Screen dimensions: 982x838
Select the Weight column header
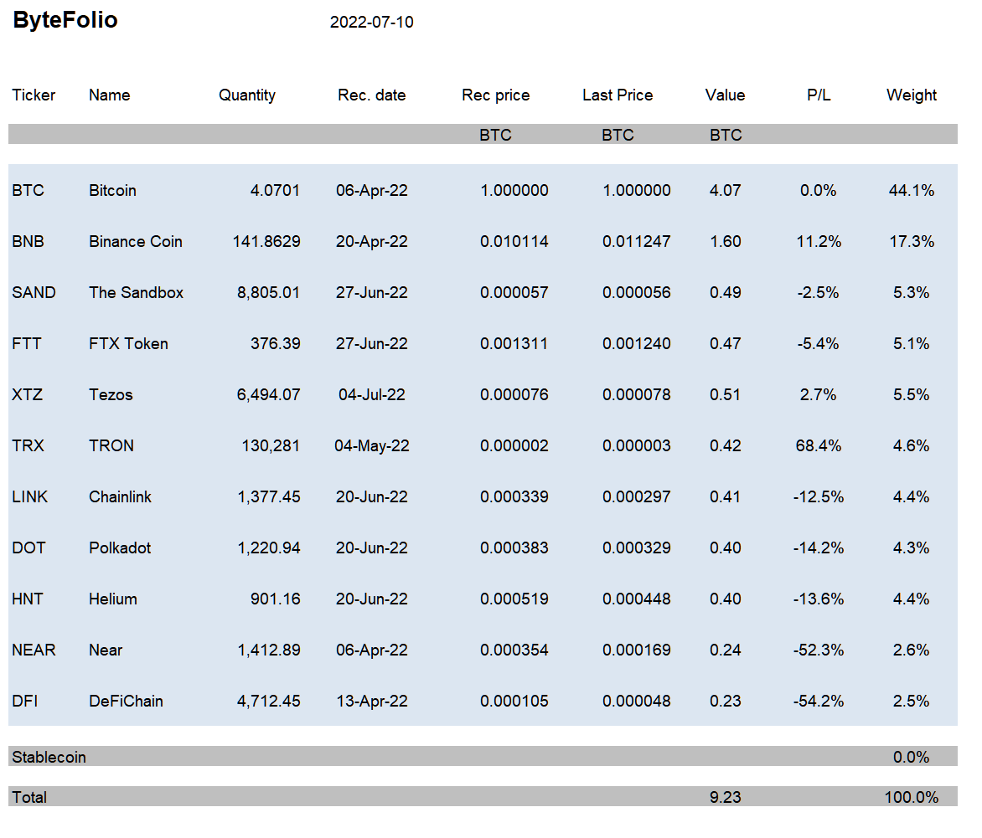click(912, 95)
